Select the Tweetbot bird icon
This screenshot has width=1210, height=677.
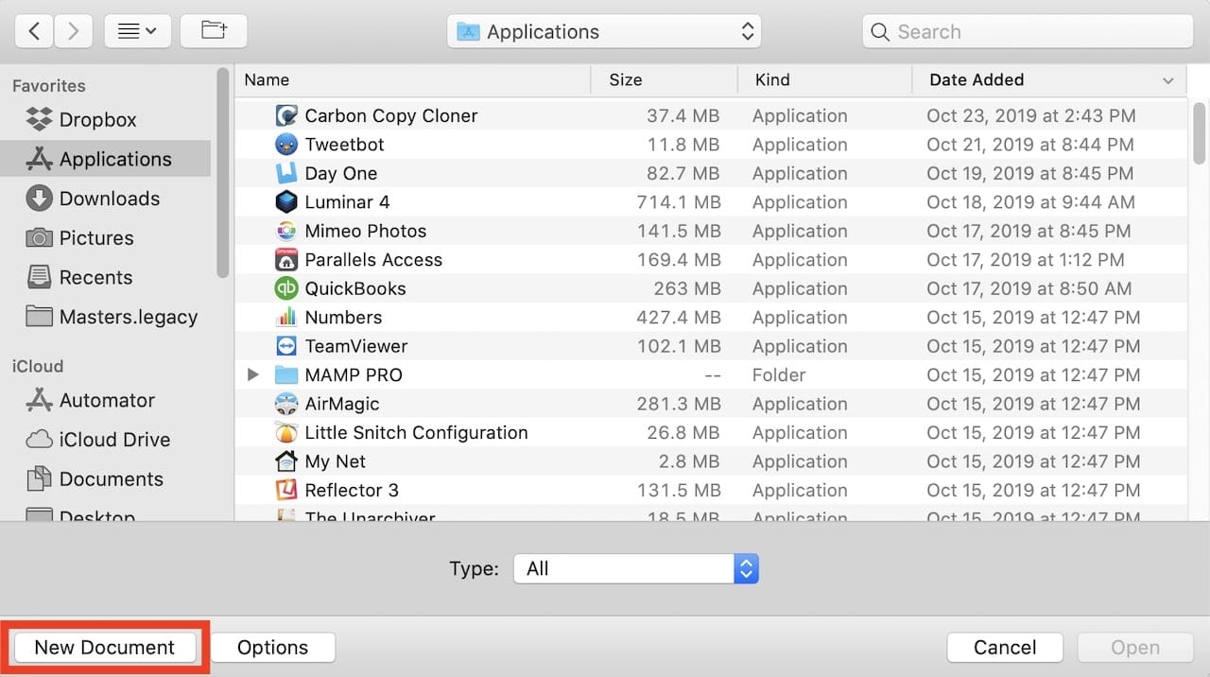tap(286, 145)
